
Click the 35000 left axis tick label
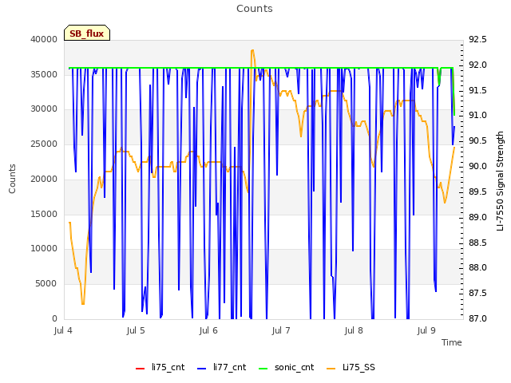(x=44, y=74)
